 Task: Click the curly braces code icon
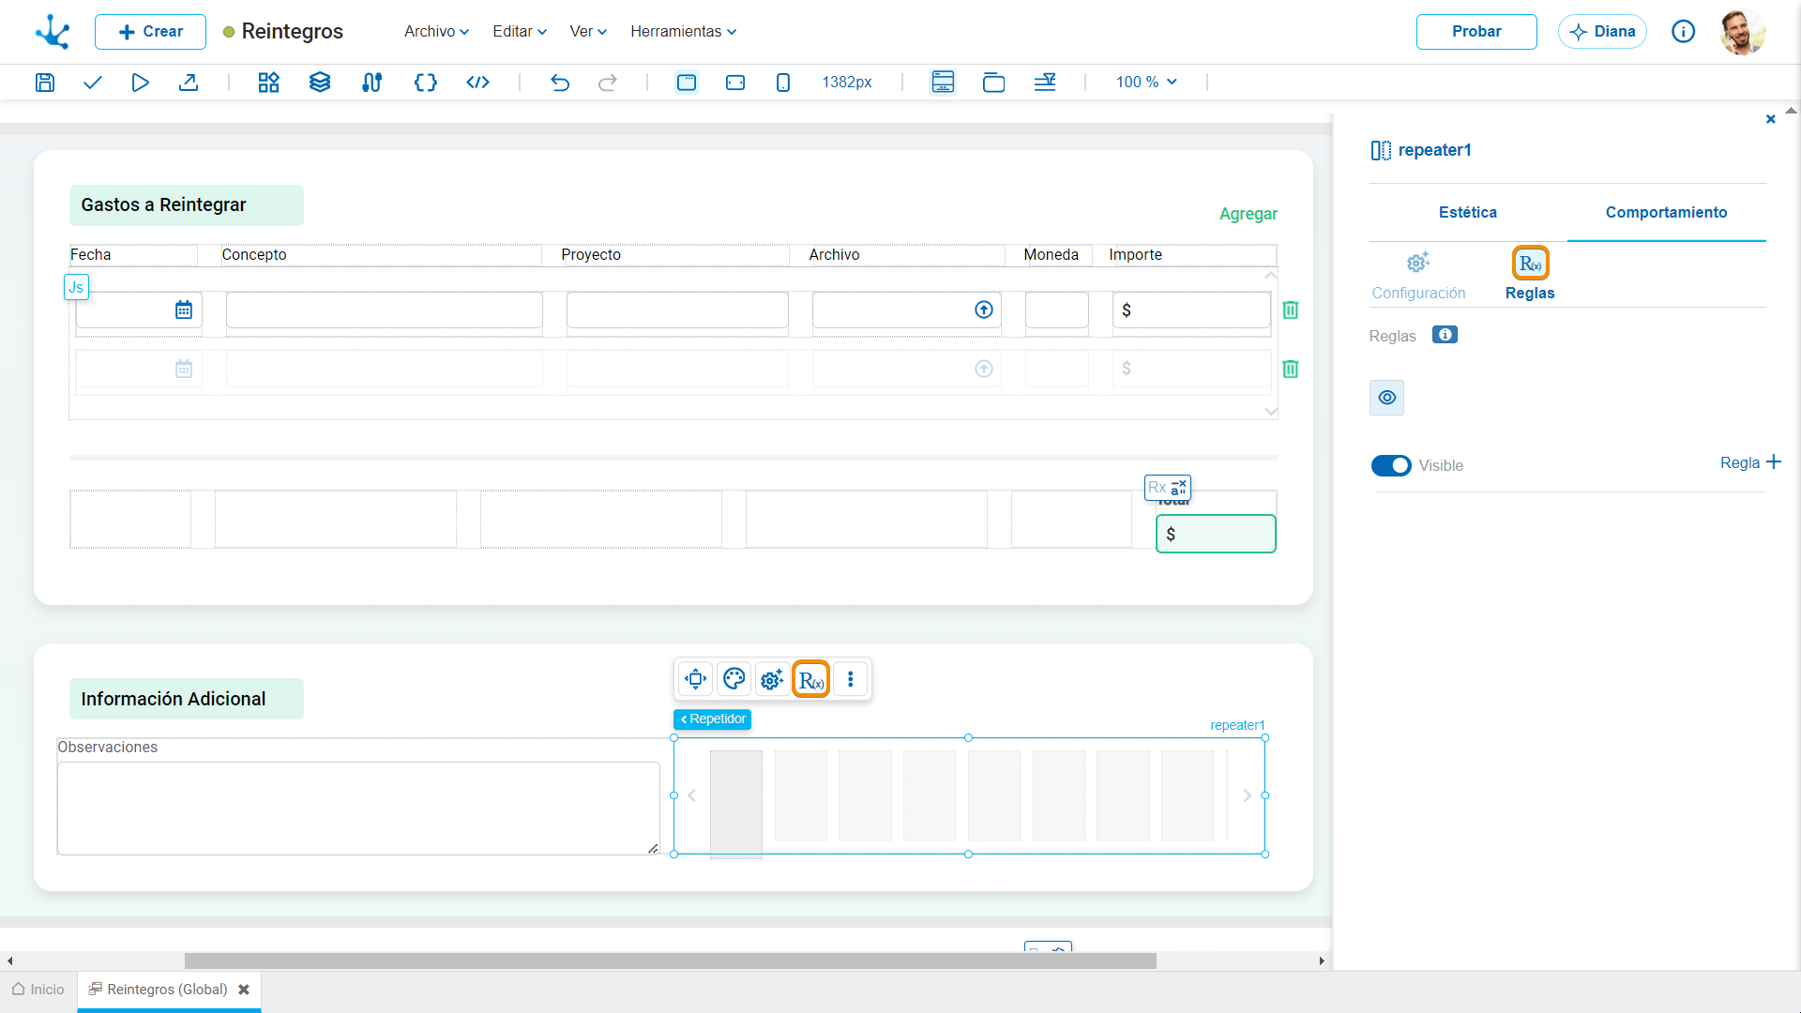[x=426, y=83]
